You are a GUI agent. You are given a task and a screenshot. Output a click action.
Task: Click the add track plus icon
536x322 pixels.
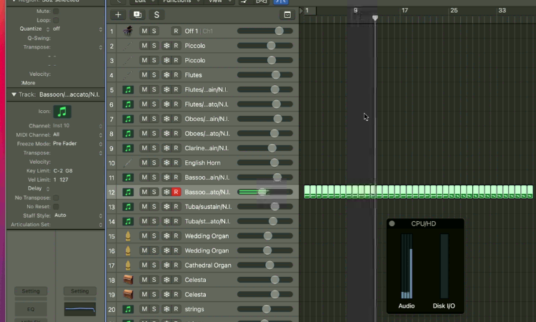[118, 15]
